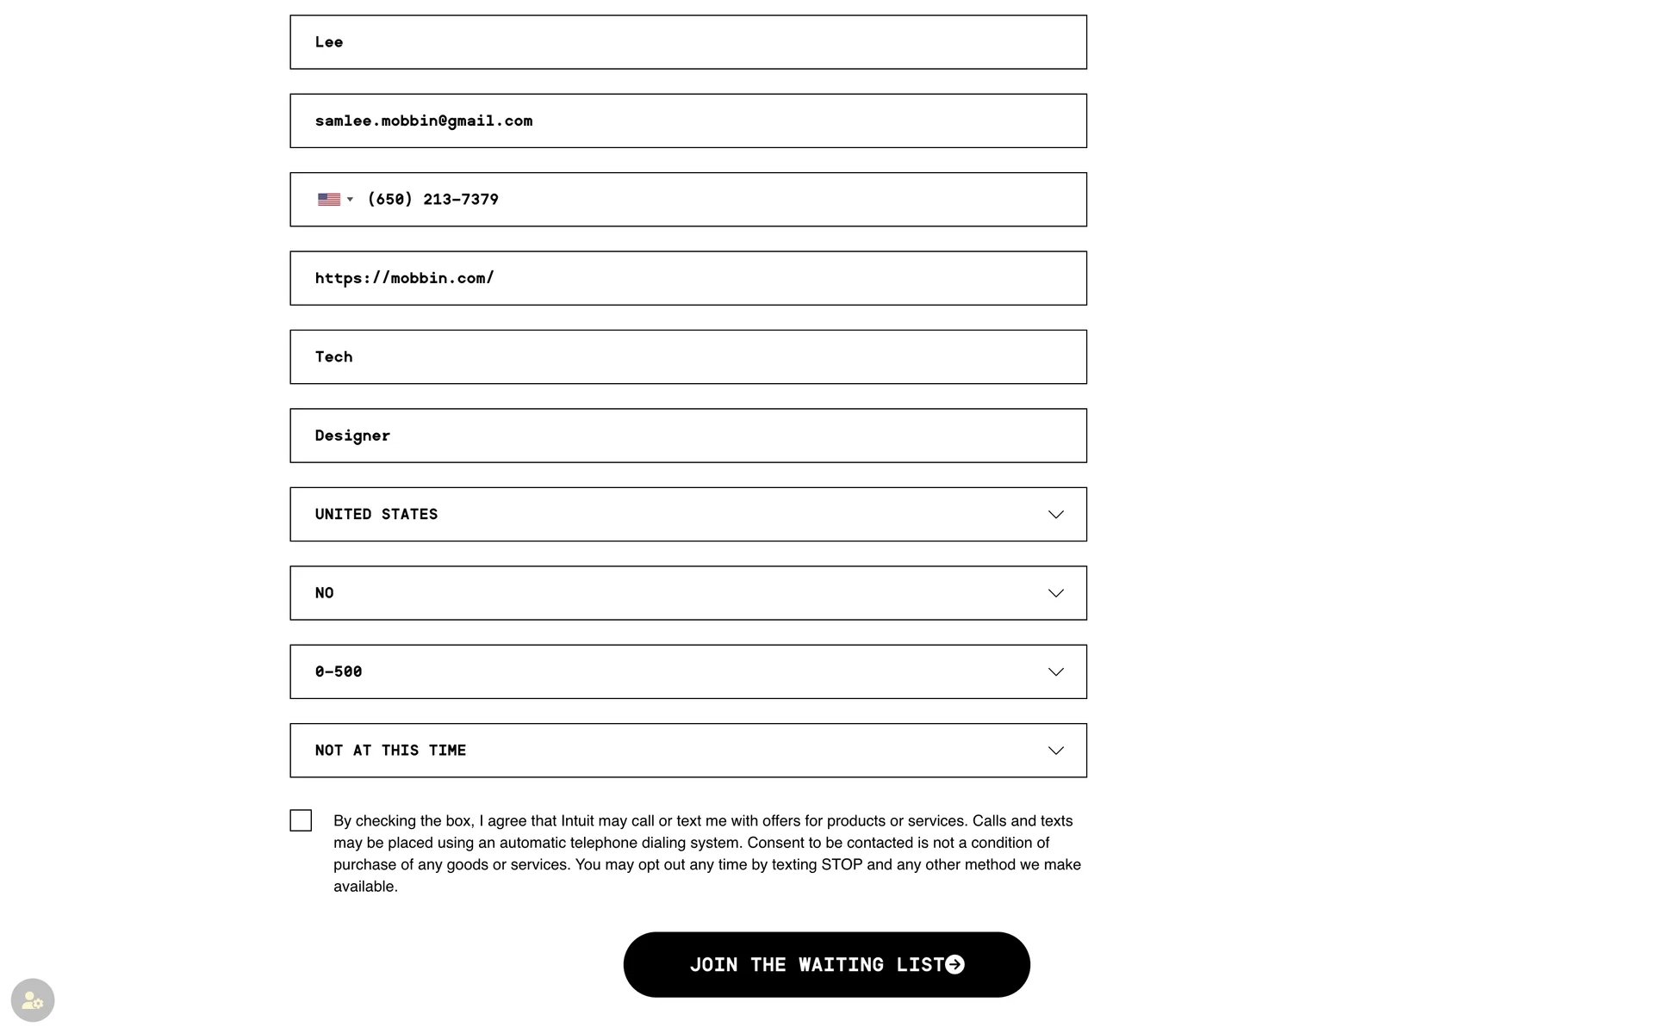Screen dimensions: 1654x1033
Task: Click the arrow icon on the Join button
Action: (954, 965)
